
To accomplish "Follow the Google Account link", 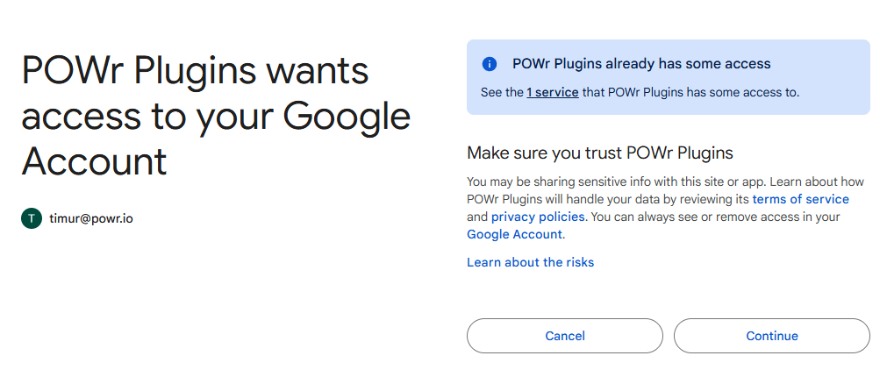I will pyautogui.click(x=515, y=234).
